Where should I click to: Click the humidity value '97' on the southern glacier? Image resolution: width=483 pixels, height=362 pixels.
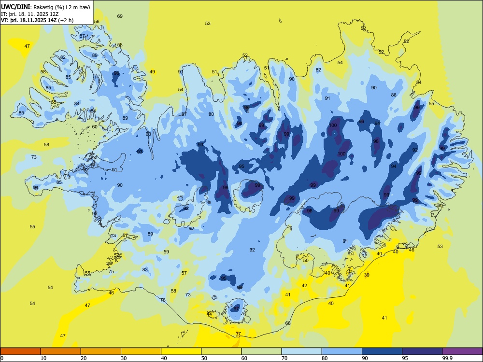pyautogui.click(x=236, y=309)
